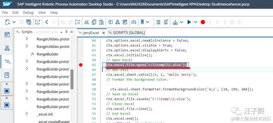Select the excel.createRangel item in Scripts tree

[x=54, y=121]
